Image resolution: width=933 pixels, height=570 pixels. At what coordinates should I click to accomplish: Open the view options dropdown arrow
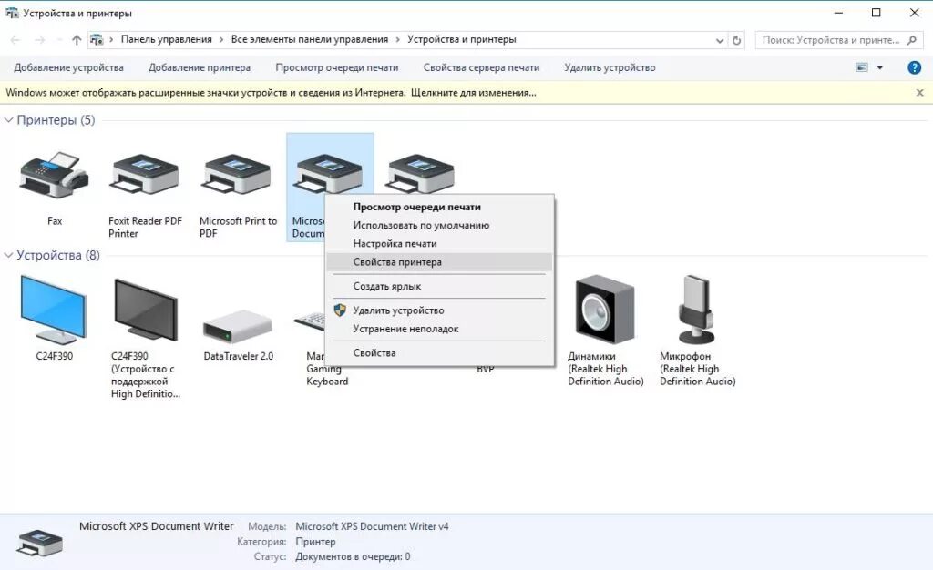tap(880, 67)
